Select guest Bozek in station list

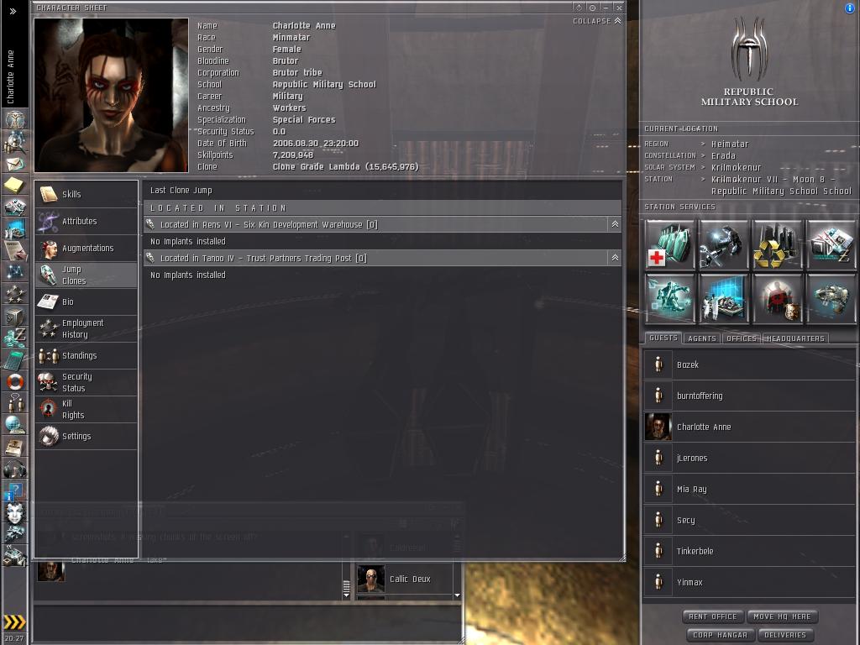(x=750, y=364)
